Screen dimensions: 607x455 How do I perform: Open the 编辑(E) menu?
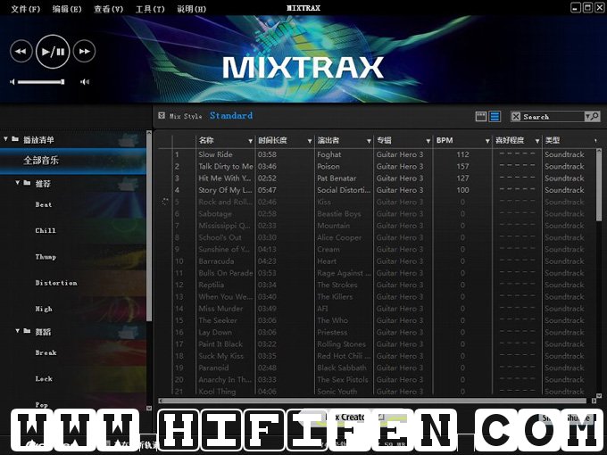67,9
